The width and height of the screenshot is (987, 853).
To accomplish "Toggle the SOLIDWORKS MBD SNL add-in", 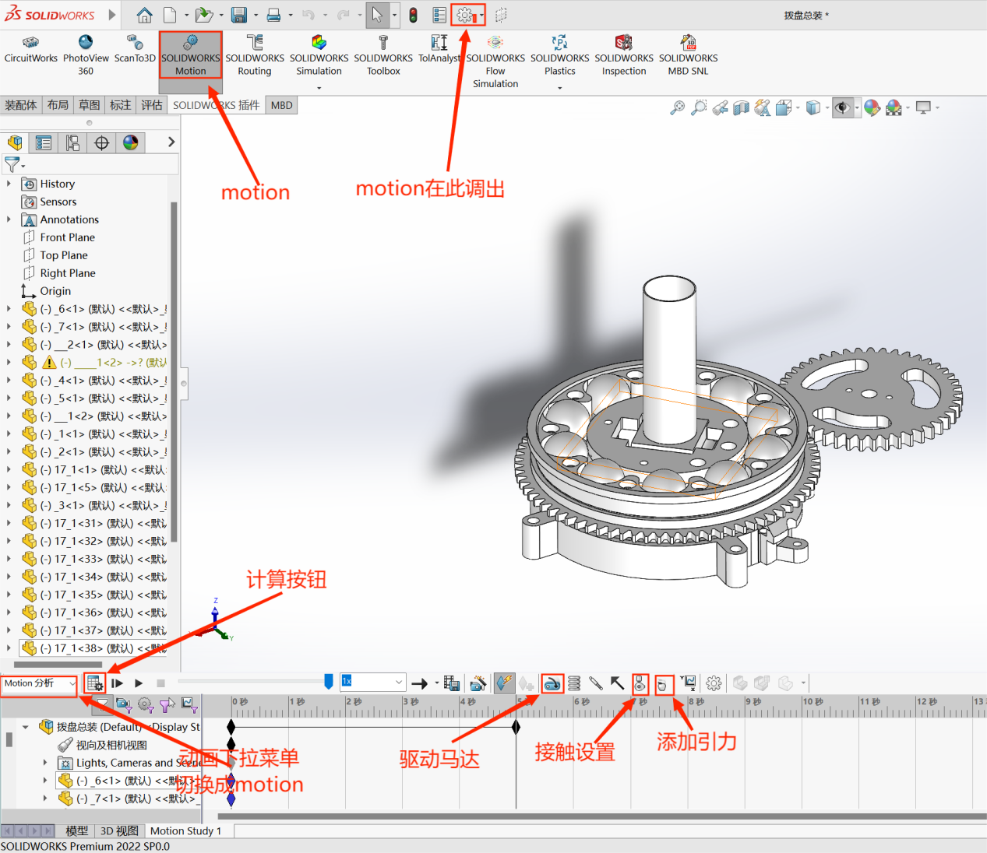I will 689,54.
